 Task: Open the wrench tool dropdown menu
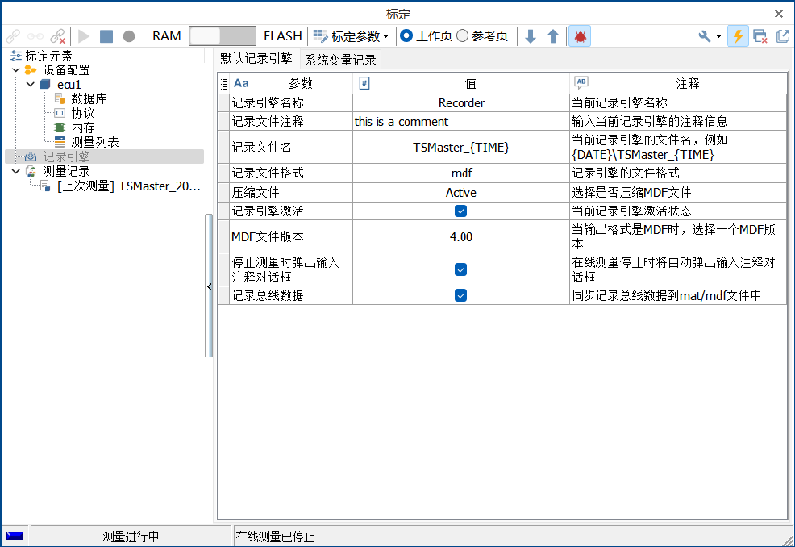(x=708, y=35)
